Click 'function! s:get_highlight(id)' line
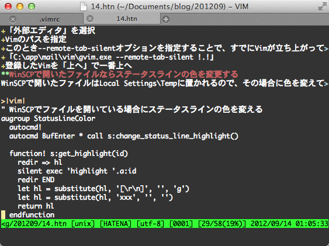The width and height of the screenshot is (329, 246). click(x=68, y=154)
